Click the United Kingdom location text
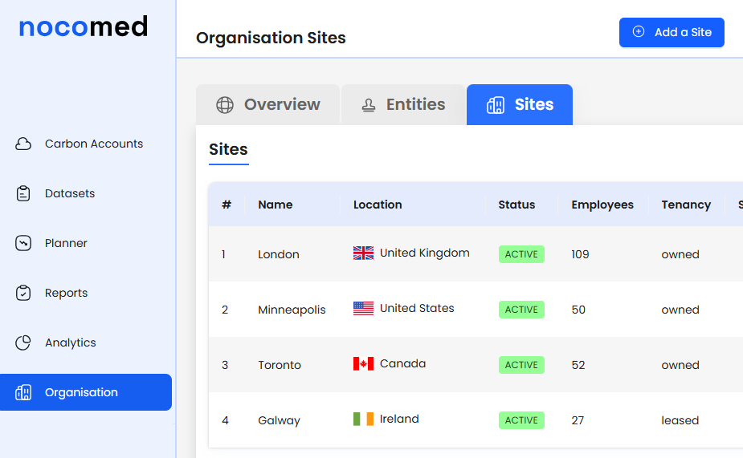743x458 pixels. 425,253
